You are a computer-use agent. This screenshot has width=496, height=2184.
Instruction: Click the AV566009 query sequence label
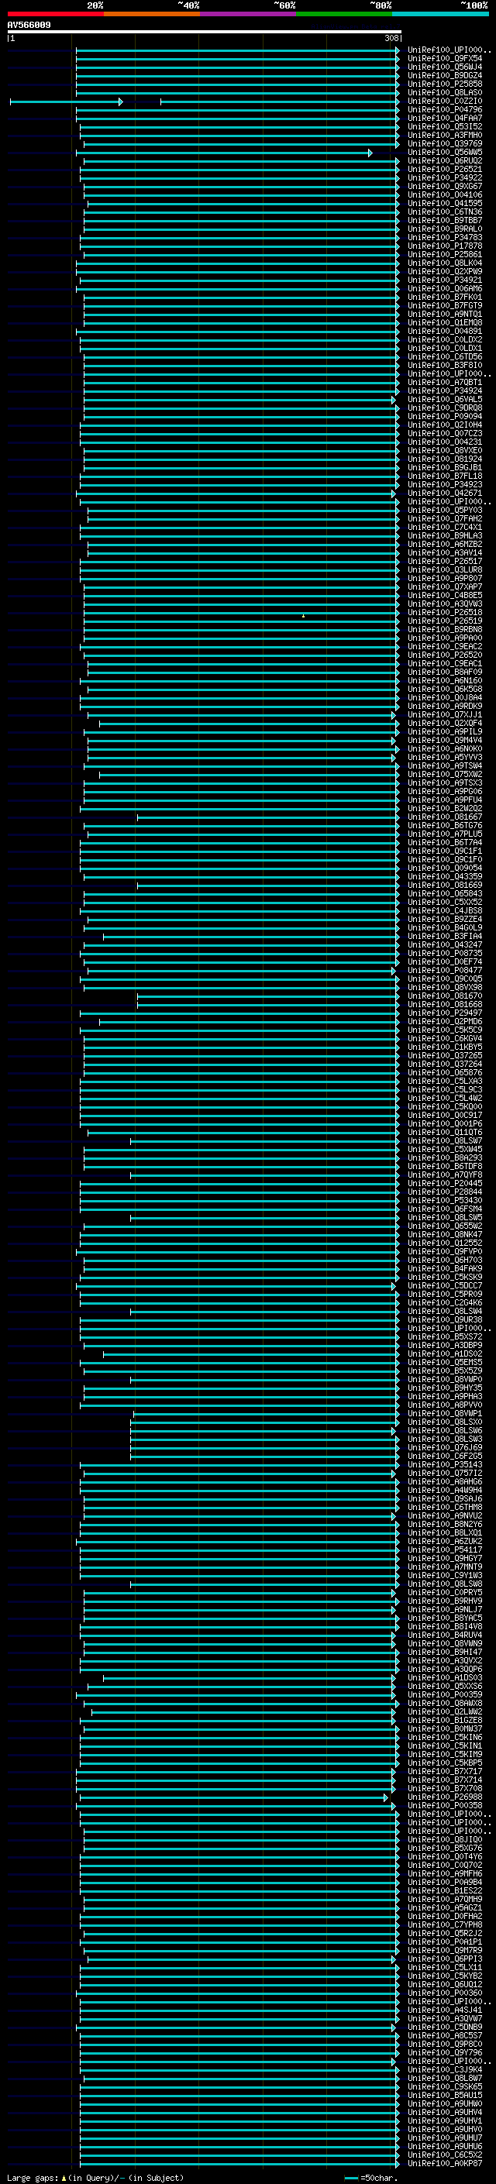pyautogui.click(x=29, y=25)
